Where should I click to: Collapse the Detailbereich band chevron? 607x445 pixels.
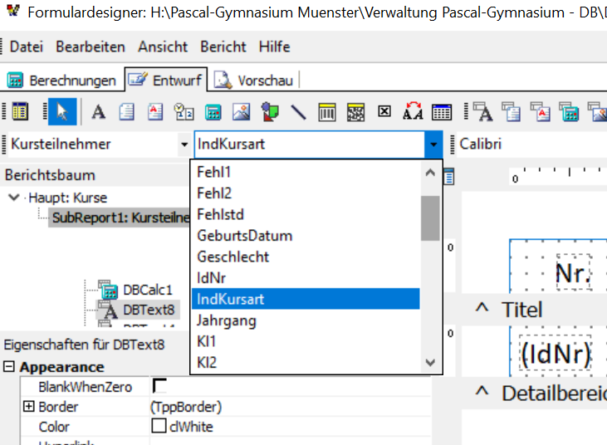click(482, 391)
